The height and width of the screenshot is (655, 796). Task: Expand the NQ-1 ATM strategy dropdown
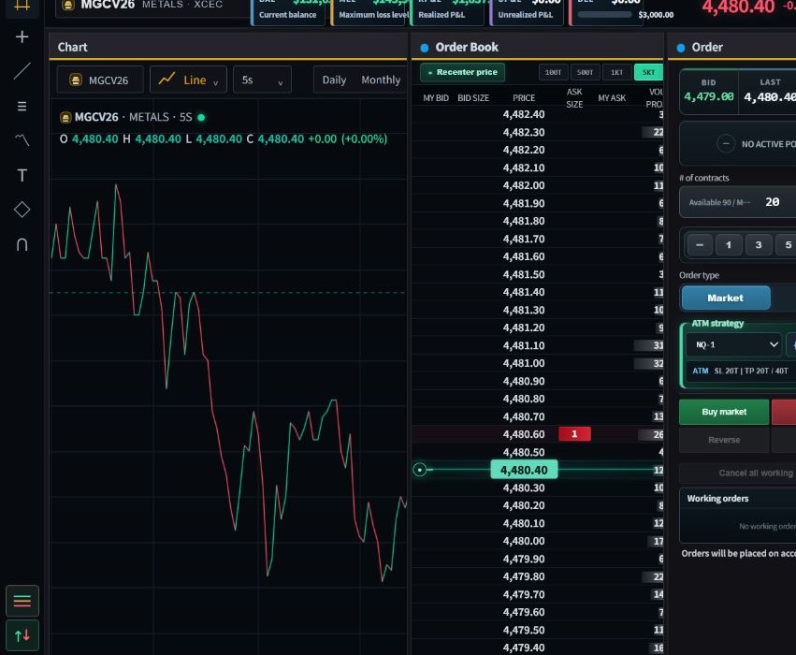734,344
